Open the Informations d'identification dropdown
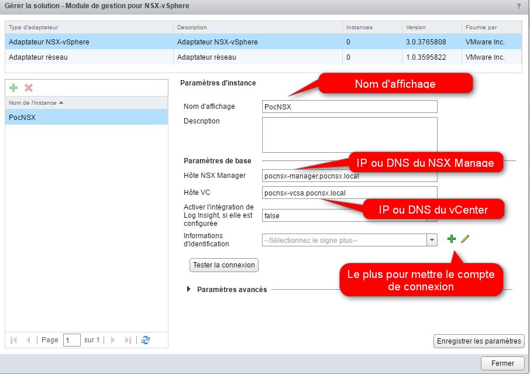Image resolution: width=530 pixels, height=374 pixels. tap(432, 240)
